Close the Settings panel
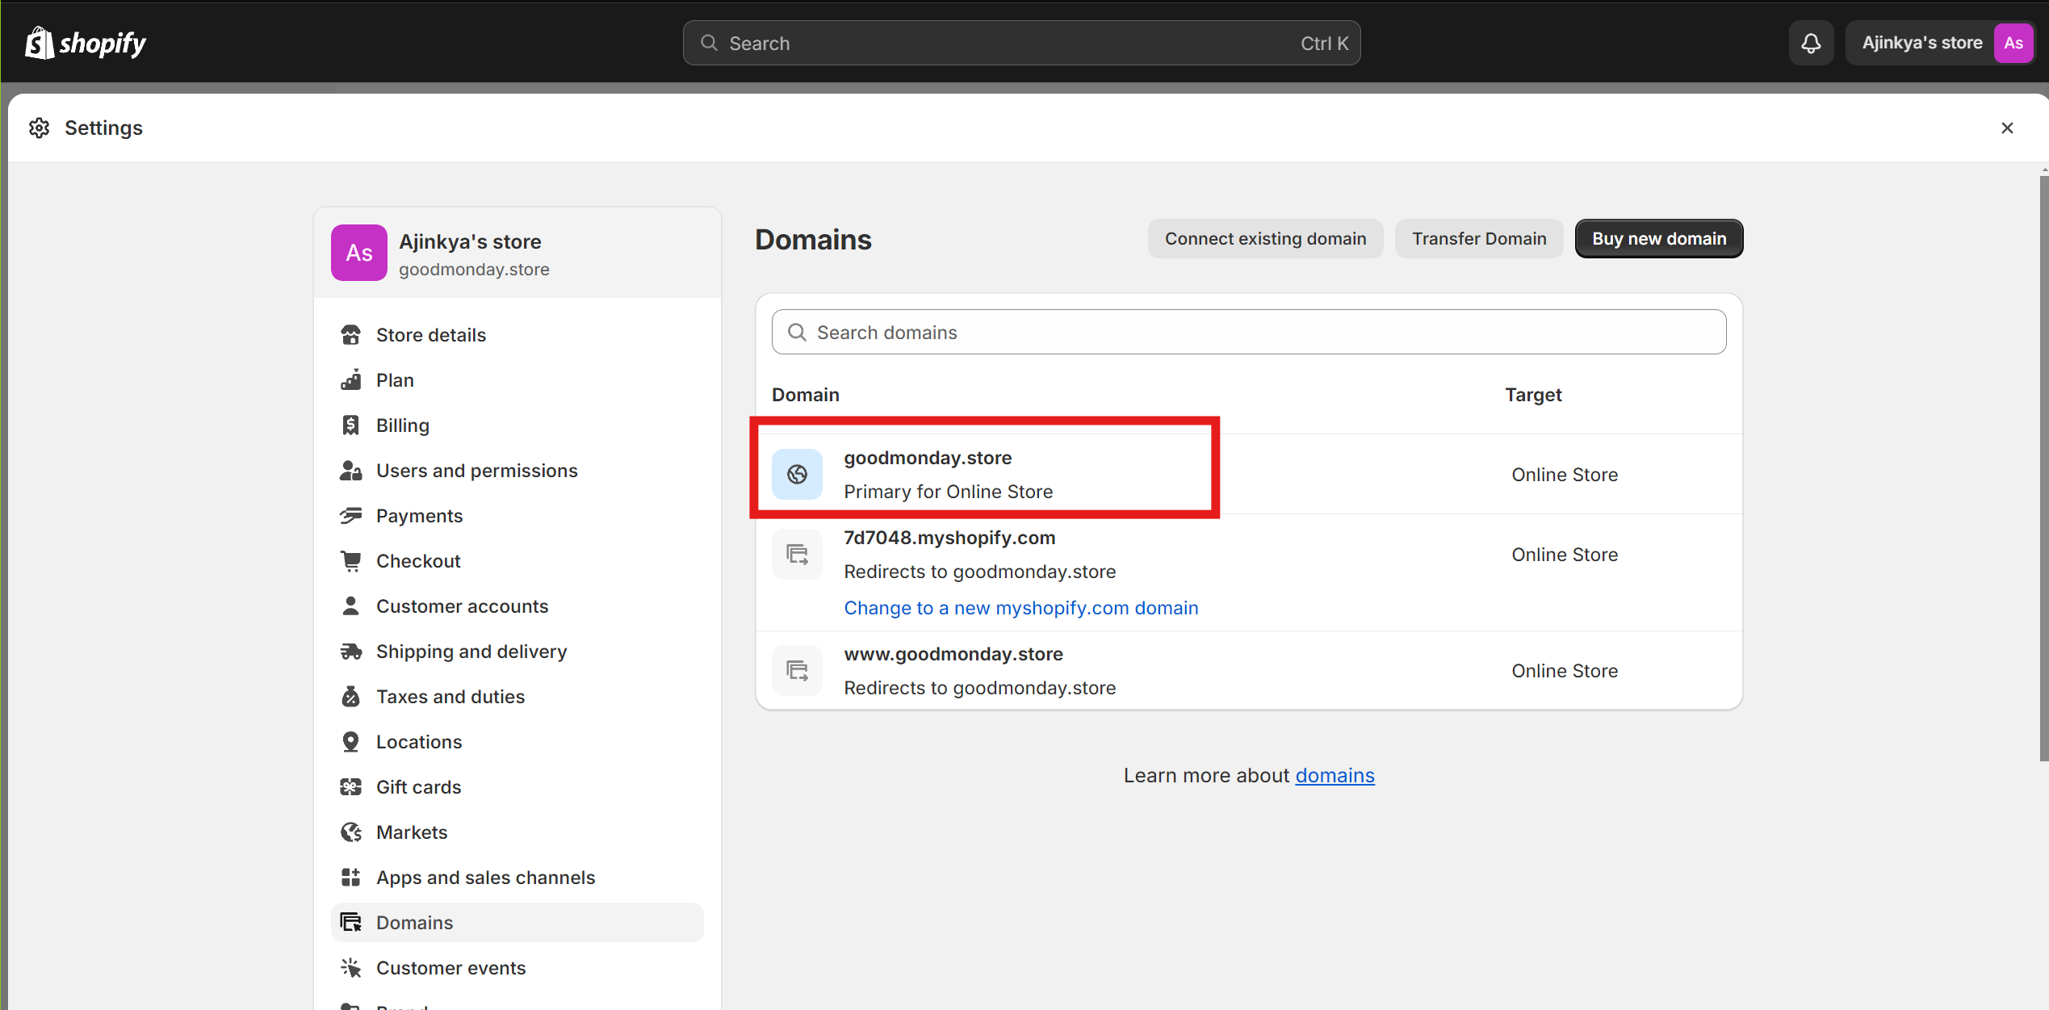 click(x=2007, y=128)
